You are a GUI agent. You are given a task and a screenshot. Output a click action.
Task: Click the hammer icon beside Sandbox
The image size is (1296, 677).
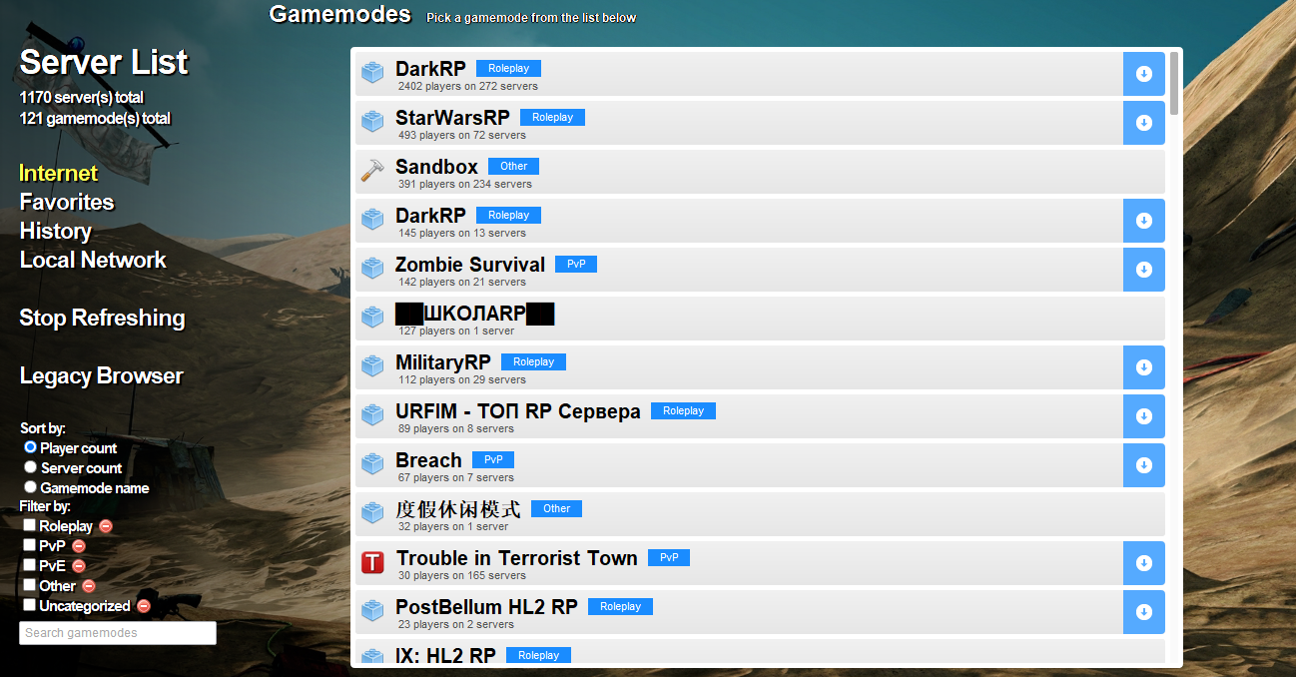point(372,171)
